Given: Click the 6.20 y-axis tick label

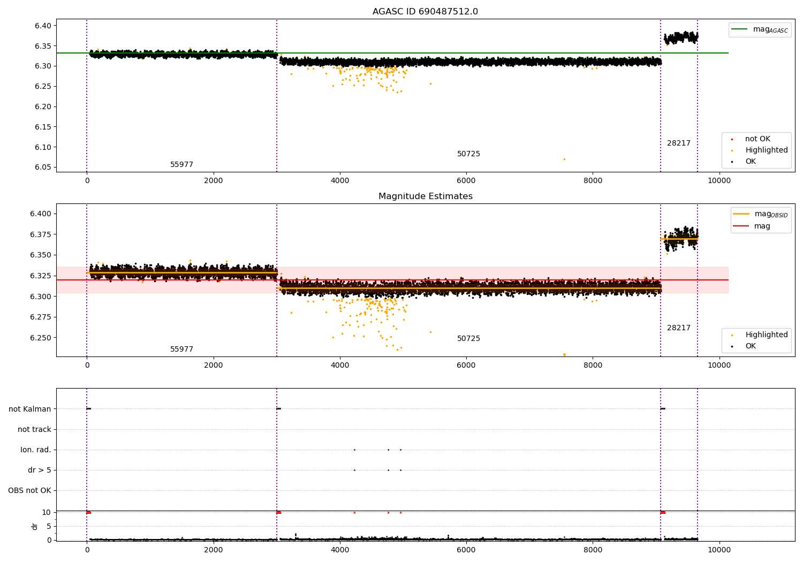Looking at the screenshot, I should point(43,107).
